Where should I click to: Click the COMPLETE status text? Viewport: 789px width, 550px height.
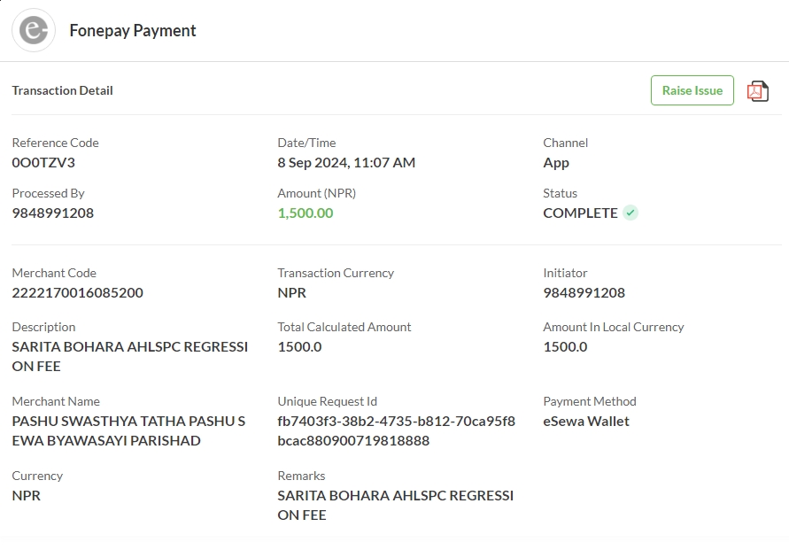coord(580,213)
